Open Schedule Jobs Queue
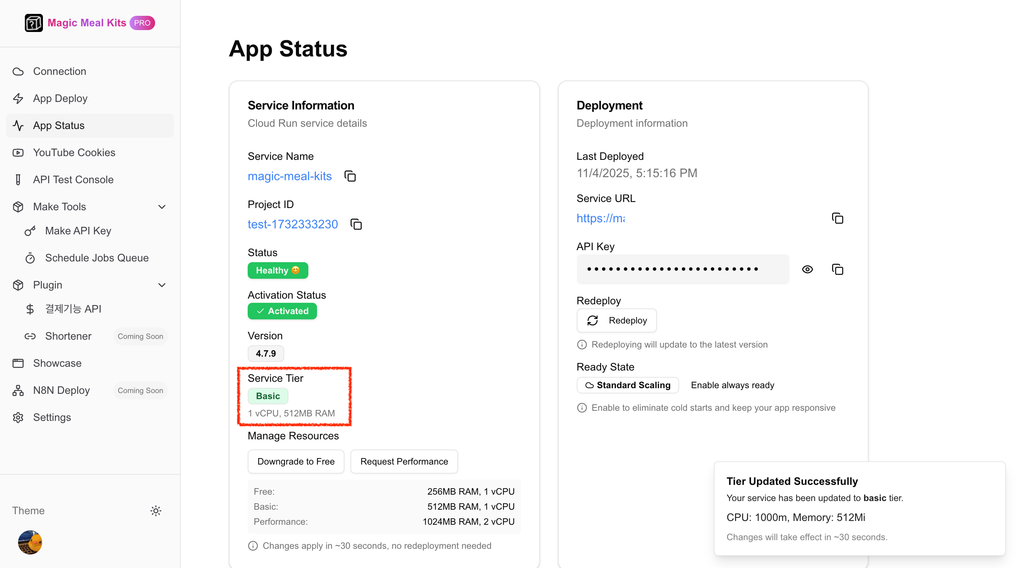Screen dimensions: 1018x568 click(x=96, y=258)
